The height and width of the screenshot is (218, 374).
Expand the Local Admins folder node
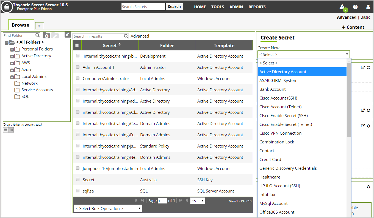(x=12, y=77)
